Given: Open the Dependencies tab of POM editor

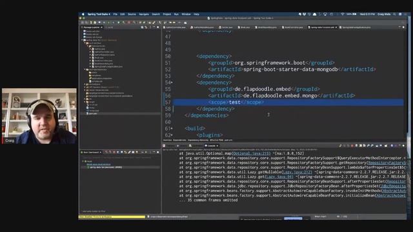Looking at the screenshot, I should [179, 140].
